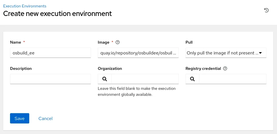Click into the Image field with quay.io URL
This screenshot has width=277, height=134.
pyautogui.click(x=138, y=53)
